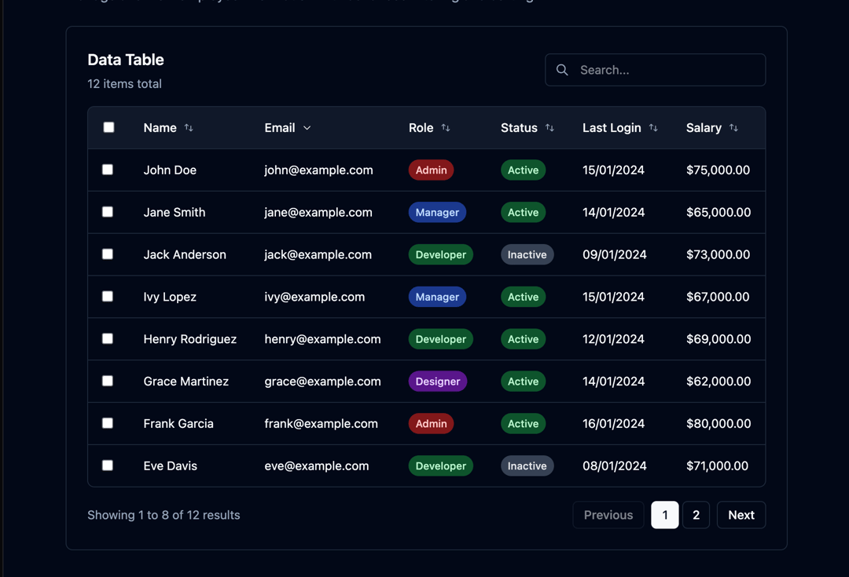Select the Grace Martinez row checkbox
Screen dimensions: 849x577
tap(108, 381)
